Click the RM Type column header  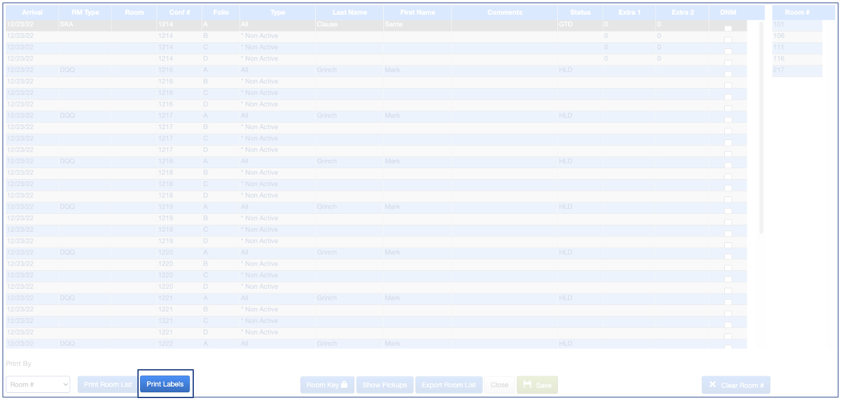pyautogui.click(x=85, y=12)
